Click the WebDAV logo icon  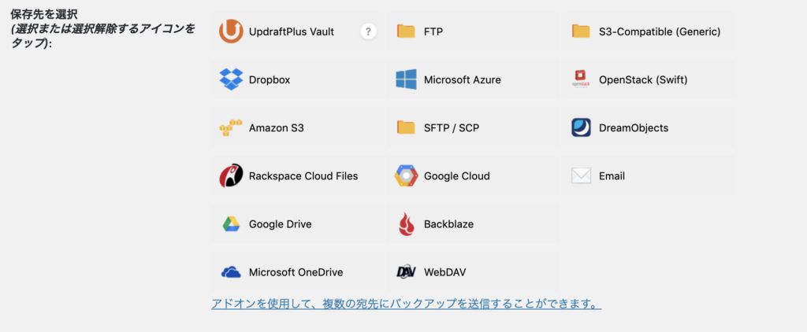(406, 272)
